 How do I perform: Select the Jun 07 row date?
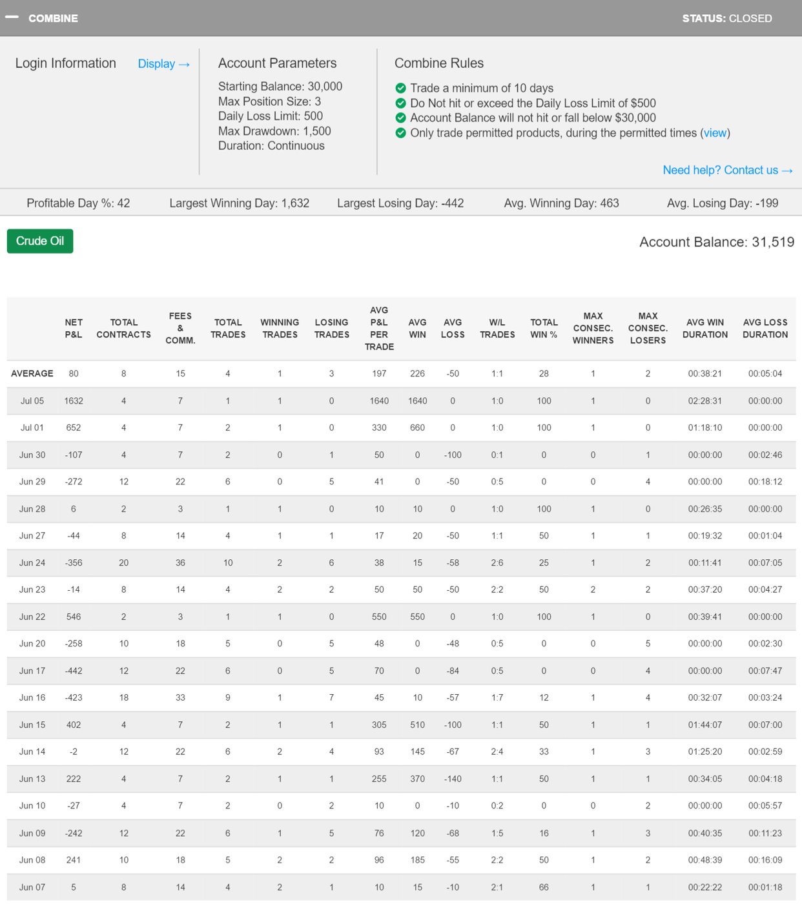[32, 887]
